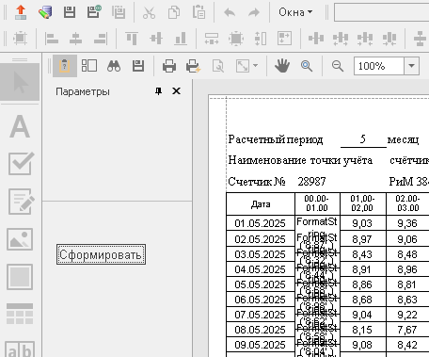The width and height of the screenshot is (429, 357).
Task: Align objects to the left edge
Action: tap(52, 39)
